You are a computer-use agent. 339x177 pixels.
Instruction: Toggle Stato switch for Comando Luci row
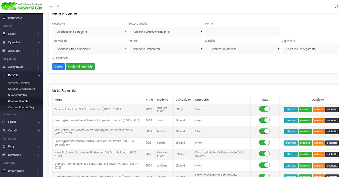264,109
